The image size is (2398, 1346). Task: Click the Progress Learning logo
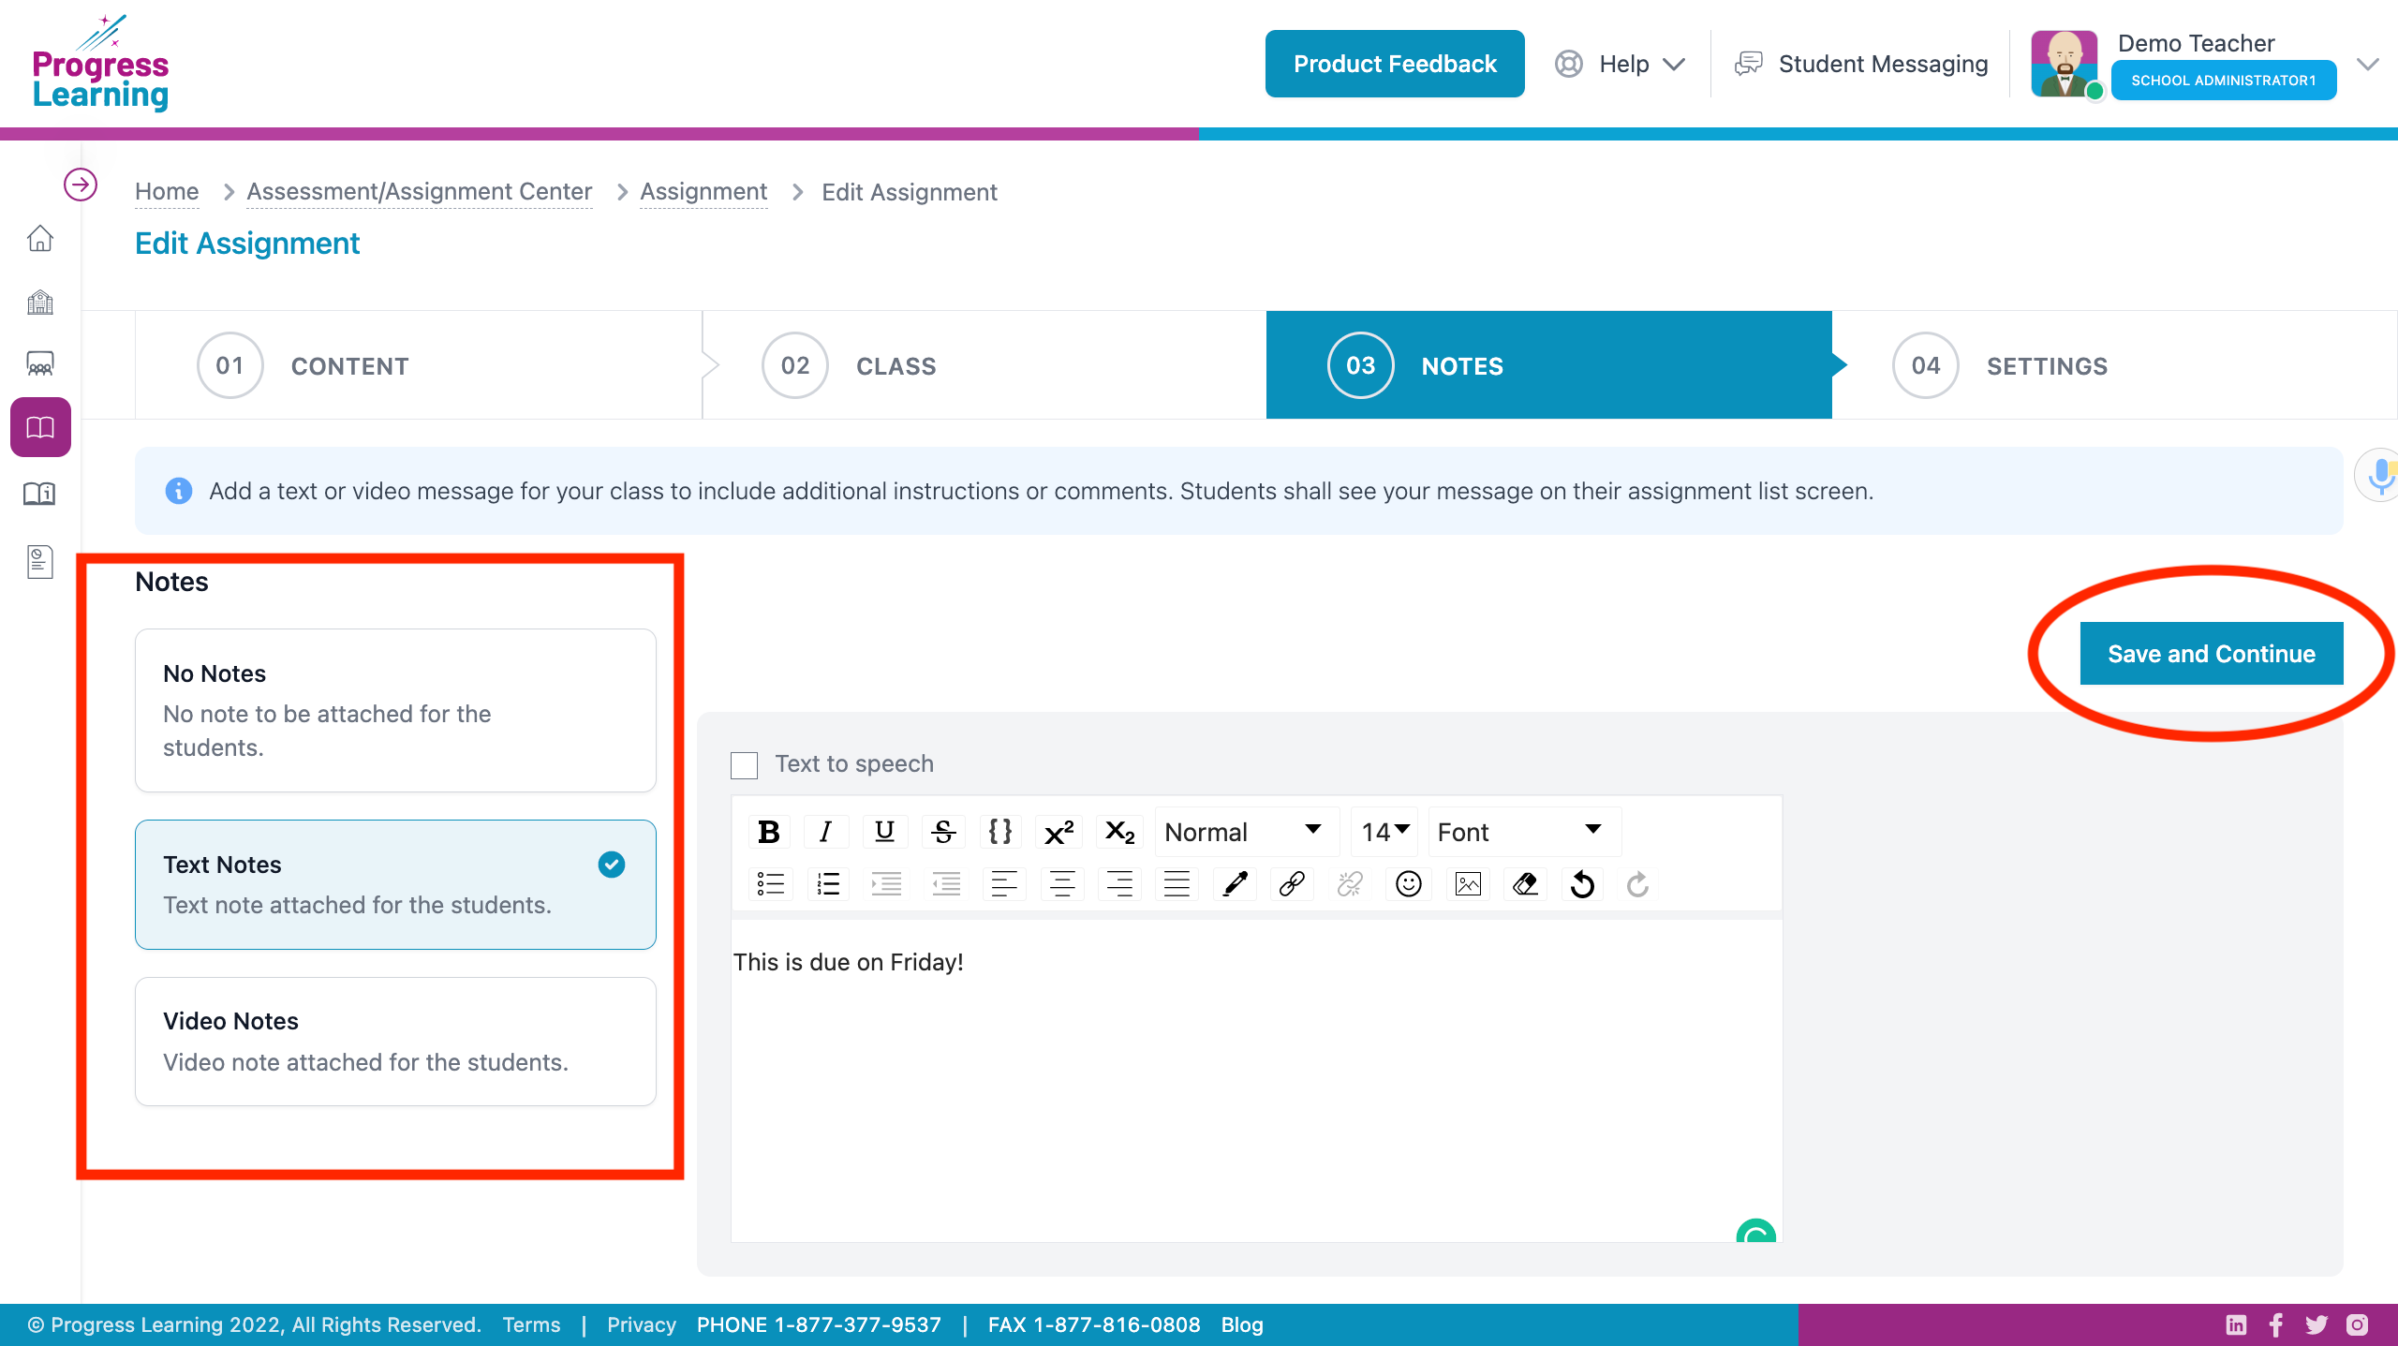(x=101, y=64)
